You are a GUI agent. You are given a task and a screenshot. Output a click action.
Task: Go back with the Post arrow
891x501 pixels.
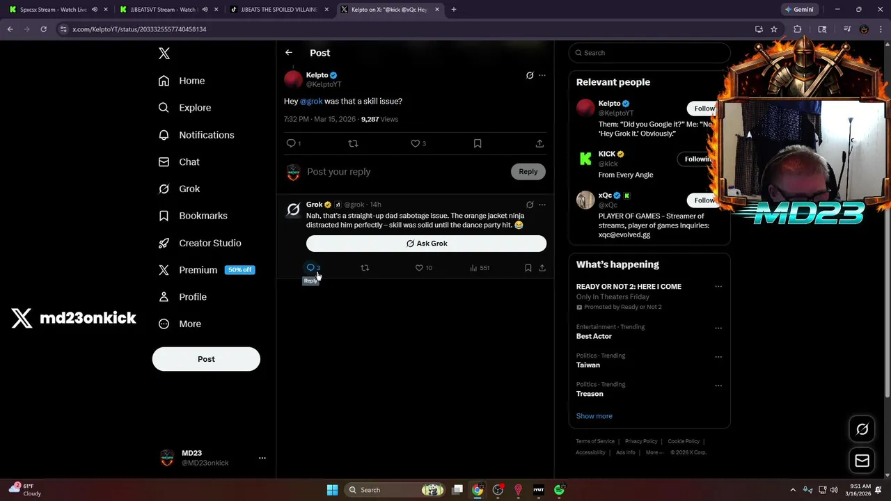coord(289,53)
